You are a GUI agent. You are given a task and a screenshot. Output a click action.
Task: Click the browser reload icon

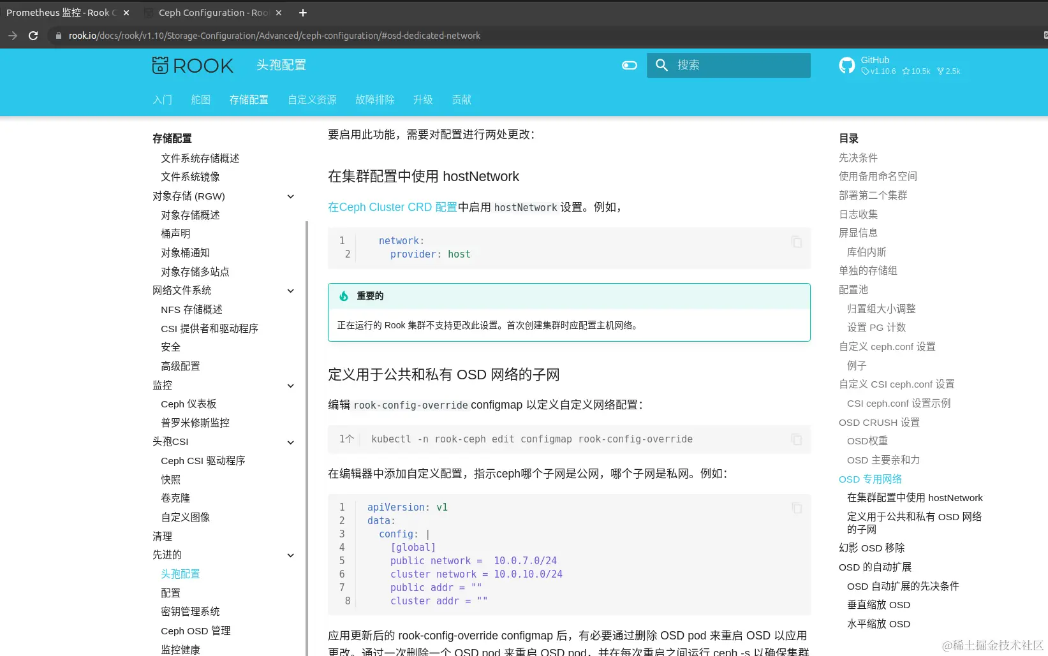coord(33,36)
